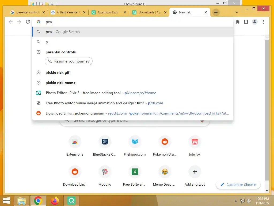Open File Explorer from the taskbar
Viewport: 274px width, 206px height.
click(x=21, y=201)
